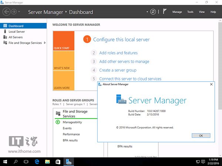Click the File and Storage Services sidebar icon
222x166 pixels.
pos(5,43)
